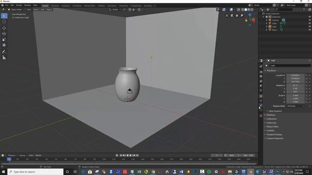Open the timeline Playback popover
Image resolution: width=312 pixels, height=175 pixels.
coord(12,156)
